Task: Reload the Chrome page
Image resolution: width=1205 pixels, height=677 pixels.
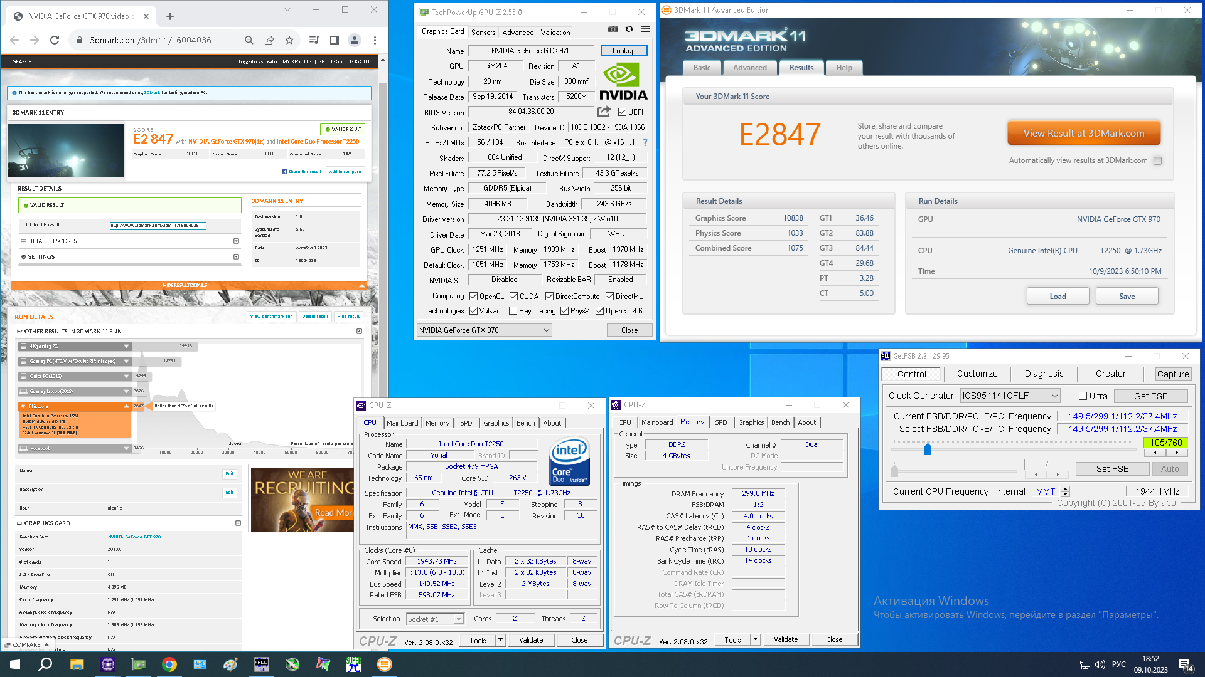Action: [55, 40]
